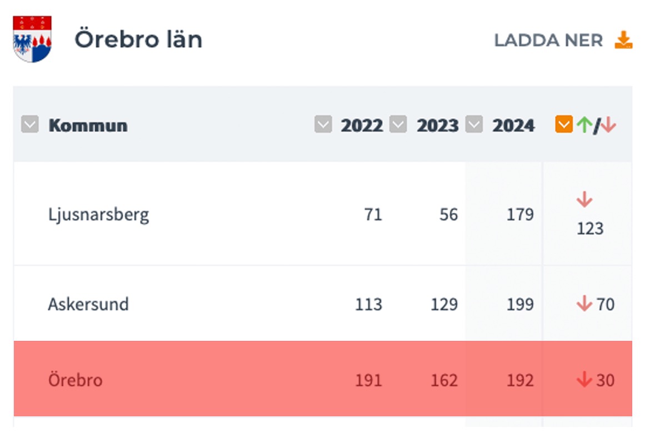Viewport: 650px width, 433px height.
Task: Click the LADDA NER download link
Action: tap(548, 41)
